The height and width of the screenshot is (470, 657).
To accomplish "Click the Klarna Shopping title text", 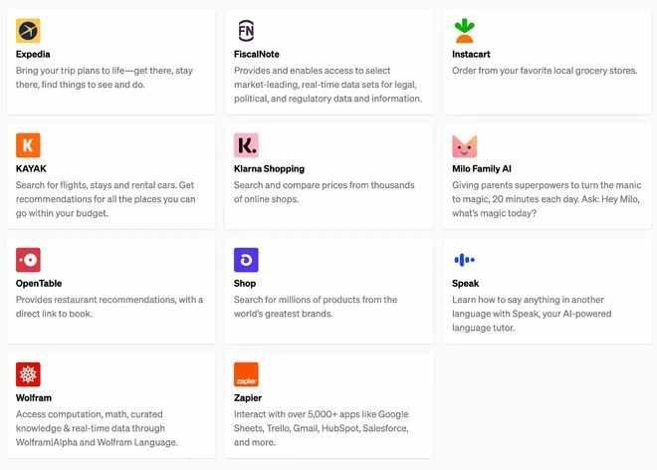I will [x=269, y=169].
